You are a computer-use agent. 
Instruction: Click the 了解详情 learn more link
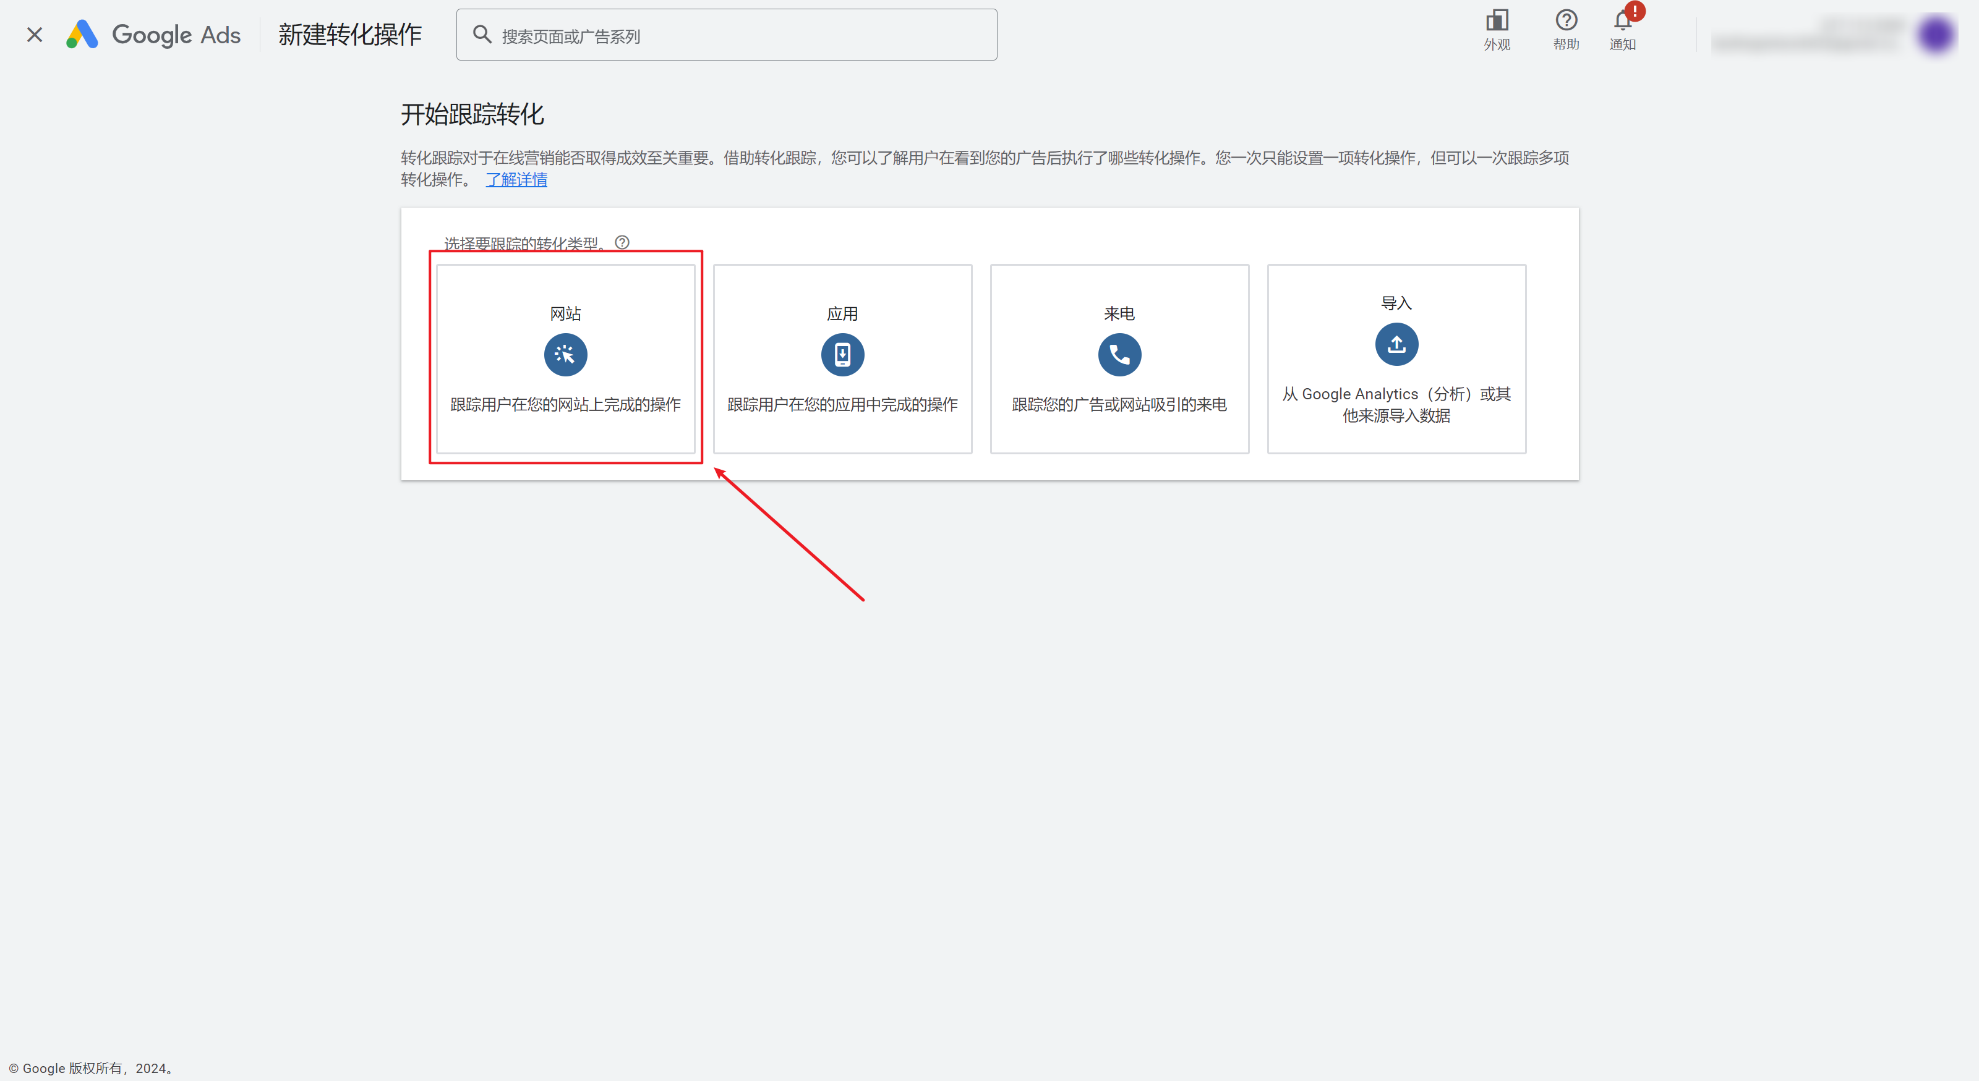pos(516,180)
